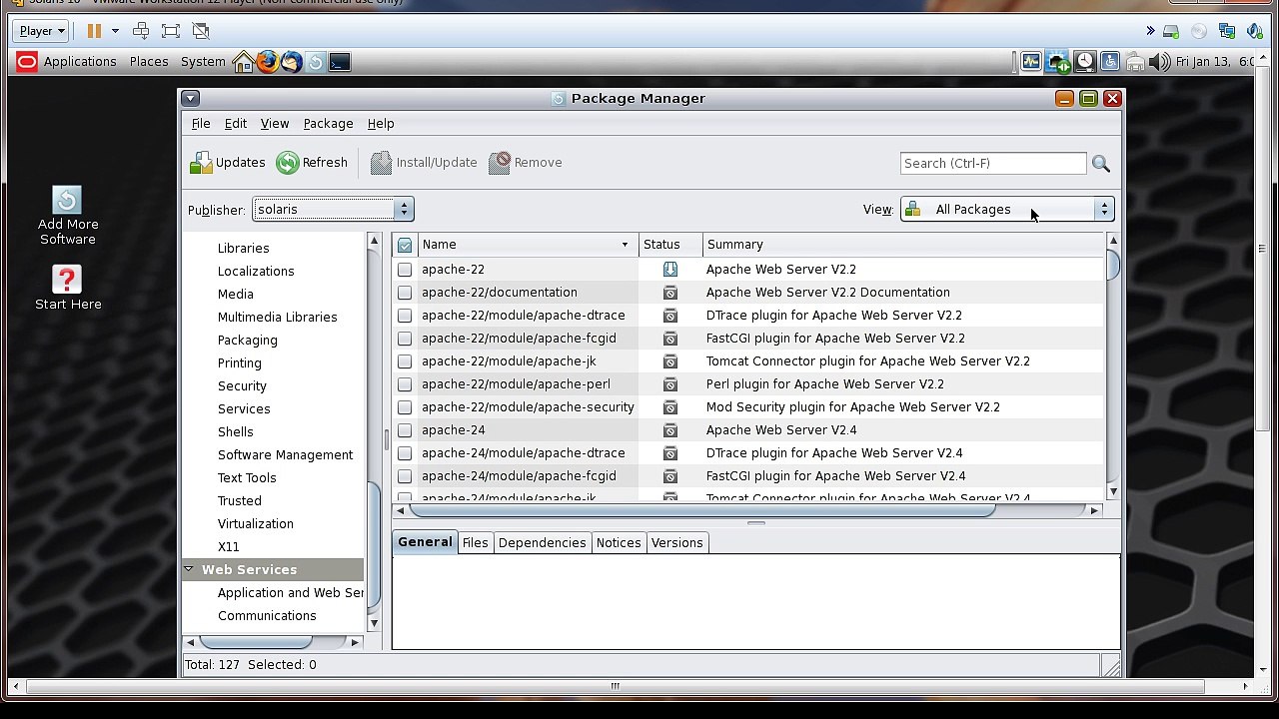Click the Remove toolbar icon
The height and width of the screenshot is (719, 1279).
click(x=500, y=163)
